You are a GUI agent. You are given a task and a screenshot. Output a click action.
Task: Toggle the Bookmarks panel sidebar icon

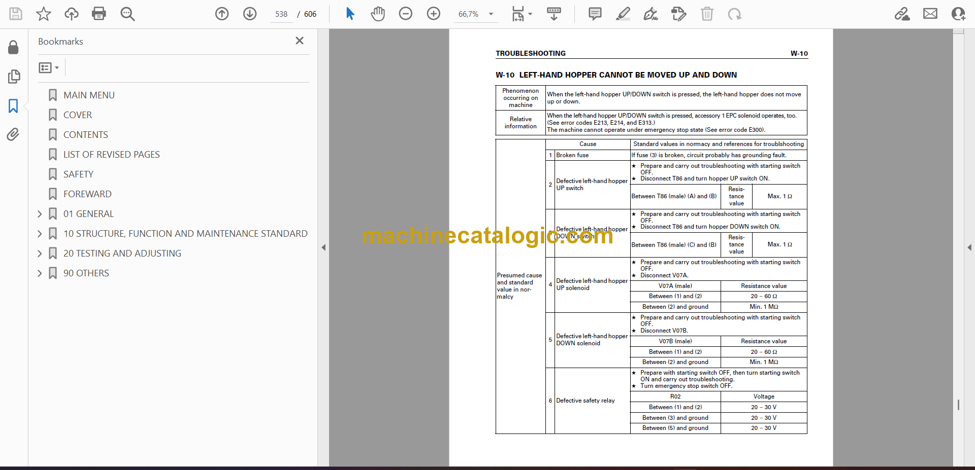(x=14, y=105)
